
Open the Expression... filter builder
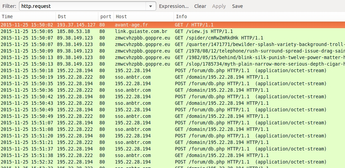(174, 6)
